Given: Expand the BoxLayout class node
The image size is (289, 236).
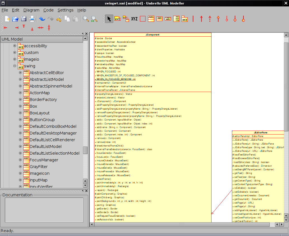Looking at the screenshot, I should pos(20,113).
